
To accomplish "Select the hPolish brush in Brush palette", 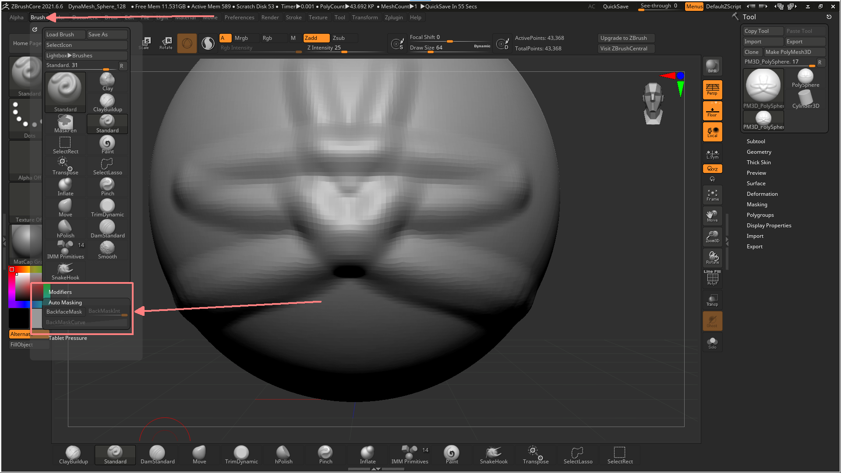I will tap(65, 229).
